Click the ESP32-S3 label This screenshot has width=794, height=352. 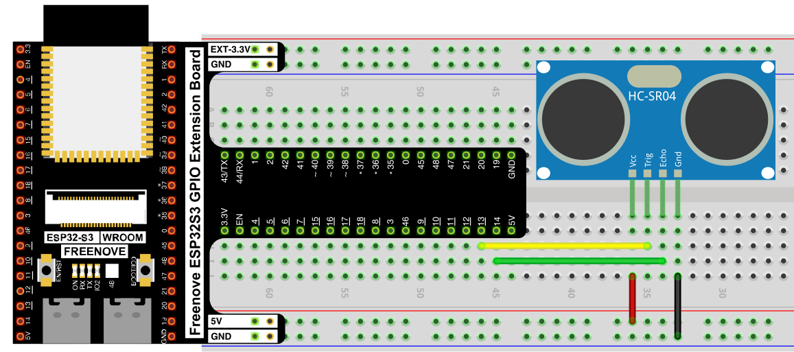pos(71,237)
